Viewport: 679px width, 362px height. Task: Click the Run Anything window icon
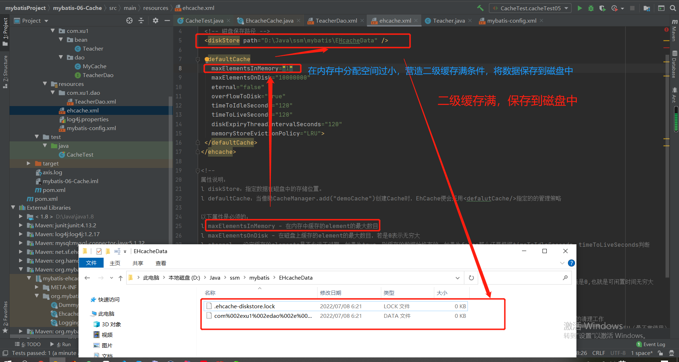click(x=661, y=8)
